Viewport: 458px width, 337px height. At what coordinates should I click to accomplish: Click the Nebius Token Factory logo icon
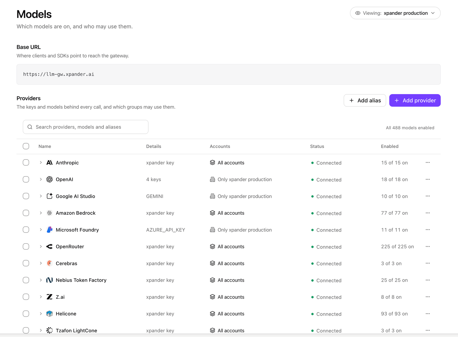click(49, 280)
